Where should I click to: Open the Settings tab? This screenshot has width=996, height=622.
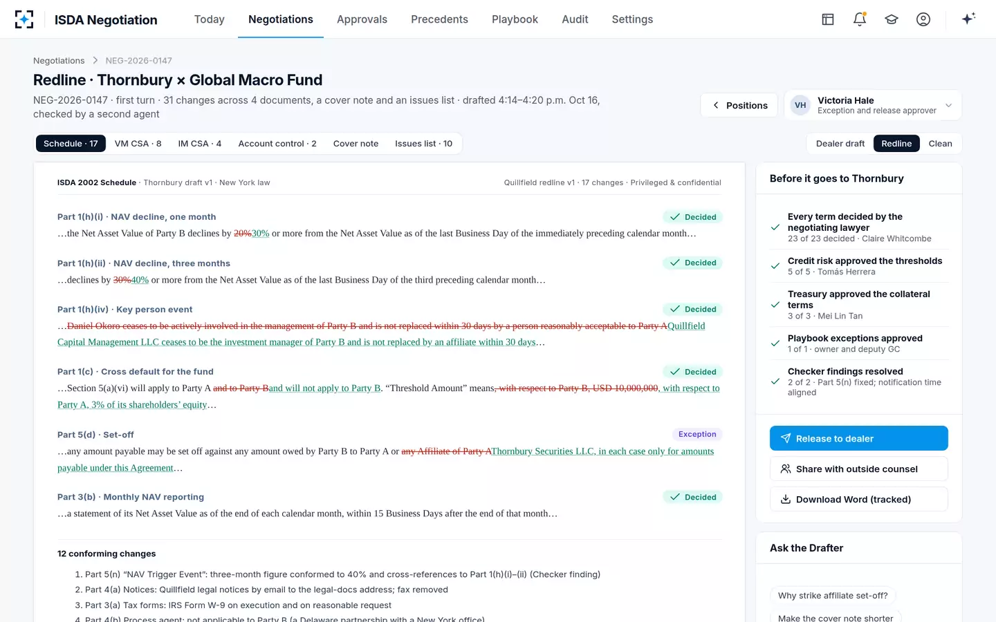[x=632, y=19]
